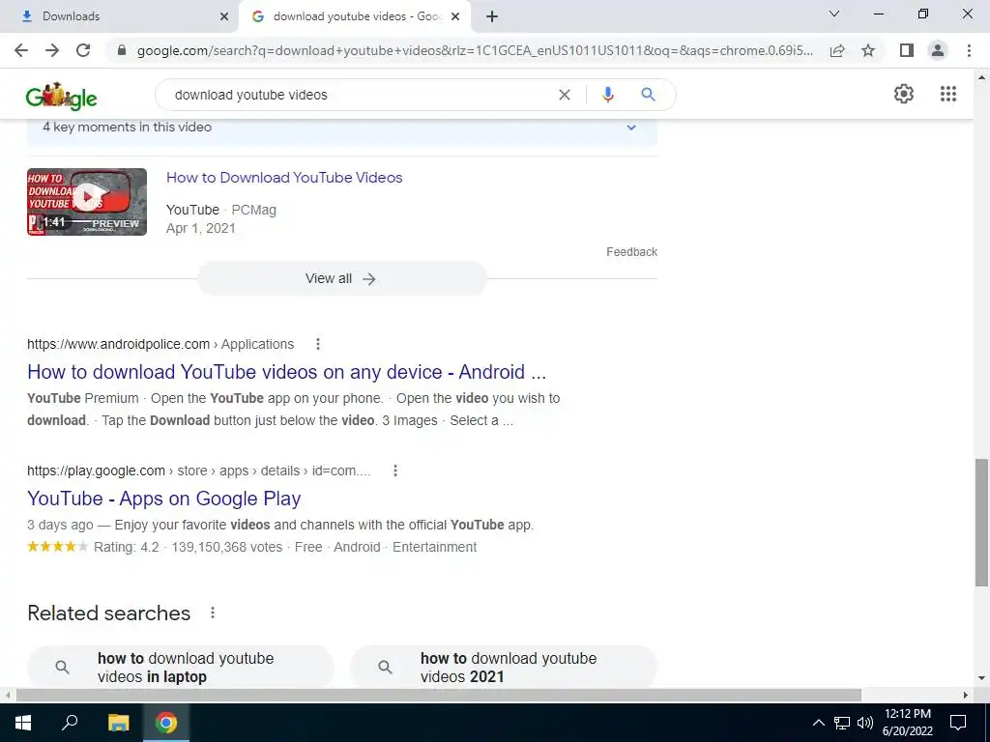Open YouTube - Apps on Google Play result

164,499
